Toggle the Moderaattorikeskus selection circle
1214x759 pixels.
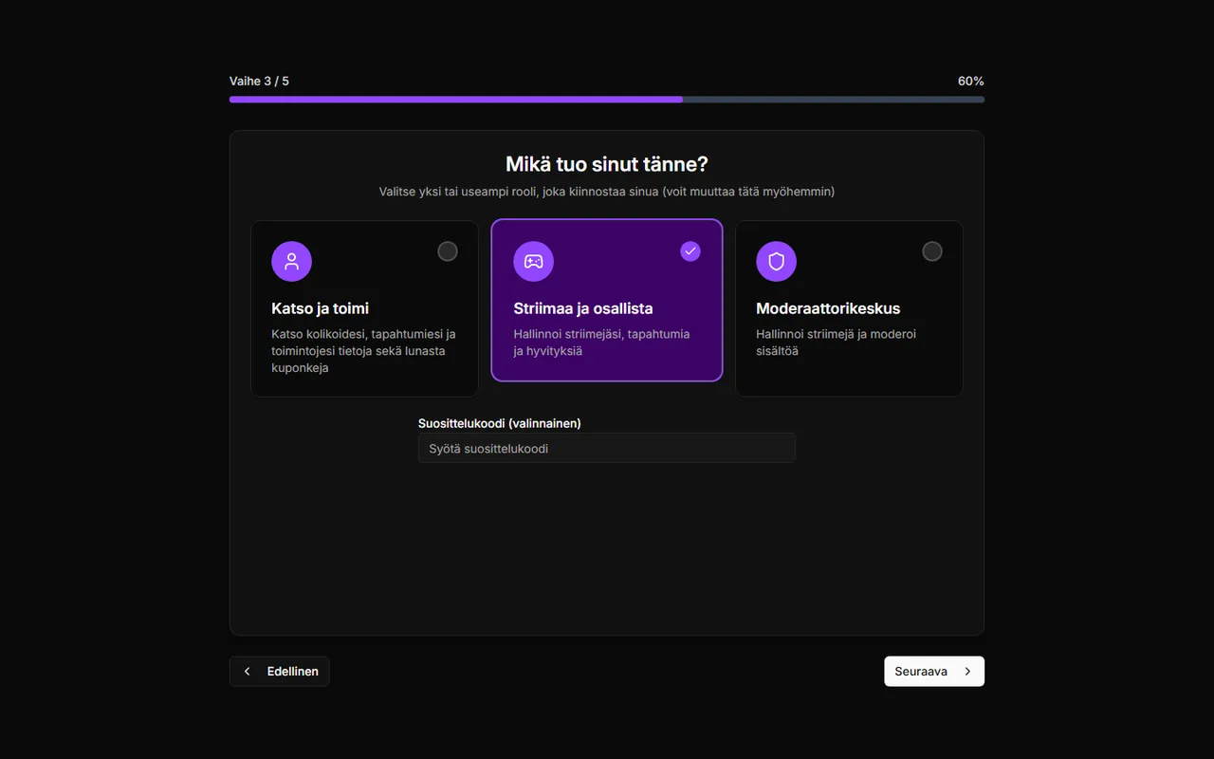pos(932,251)
